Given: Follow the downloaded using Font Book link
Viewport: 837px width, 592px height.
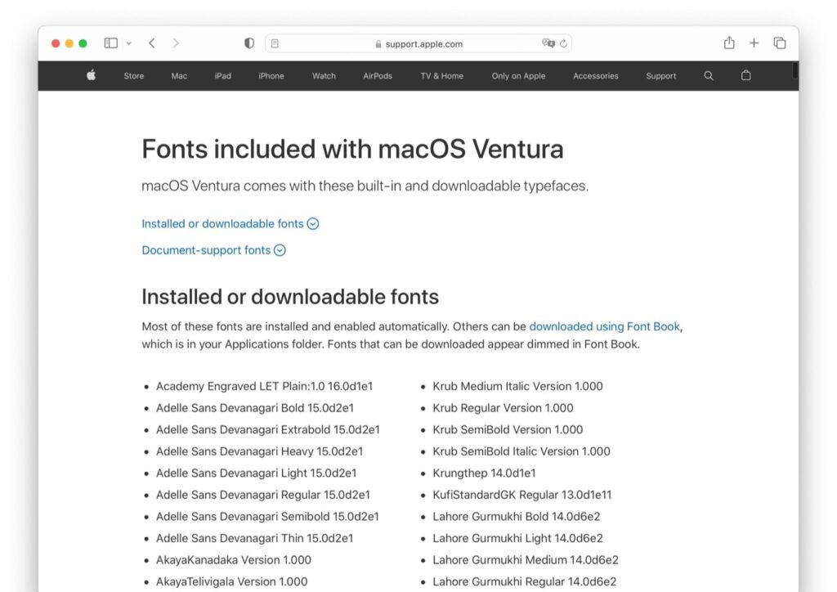Looking at the screenshot, I should tap(604, 326).
